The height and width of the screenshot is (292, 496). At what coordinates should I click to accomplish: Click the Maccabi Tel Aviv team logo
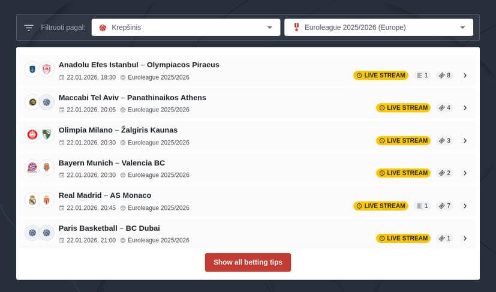coord(32,103)
